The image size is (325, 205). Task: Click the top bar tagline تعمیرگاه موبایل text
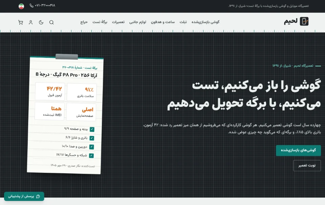click(268, 6)
